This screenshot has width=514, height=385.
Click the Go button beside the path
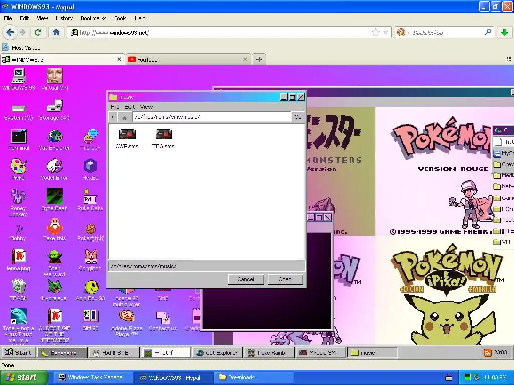(298, 117)
